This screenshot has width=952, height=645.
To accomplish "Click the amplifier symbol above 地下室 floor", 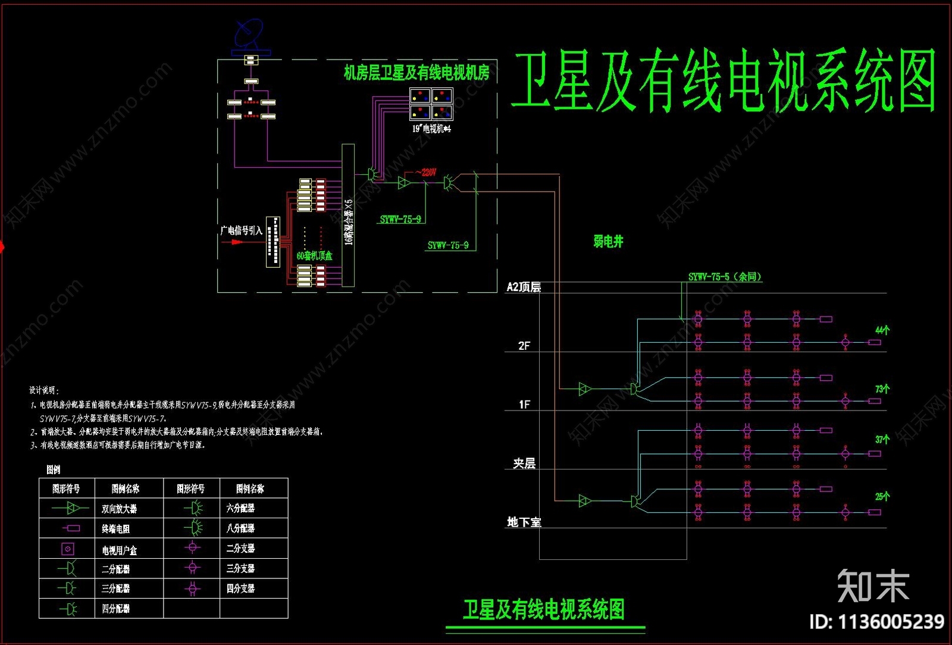I will 585,501.
